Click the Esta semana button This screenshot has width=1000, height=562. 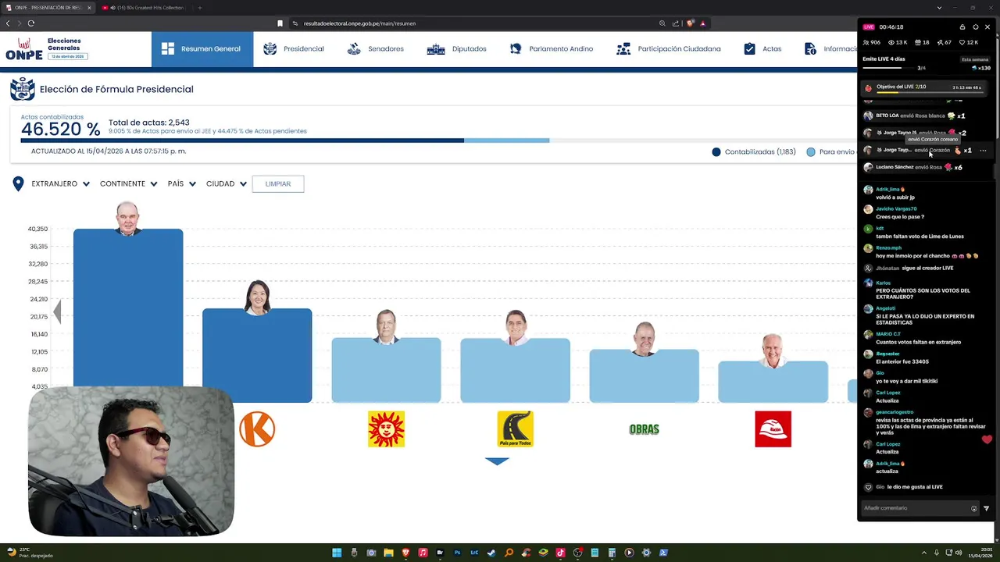(x=975, y=59)
